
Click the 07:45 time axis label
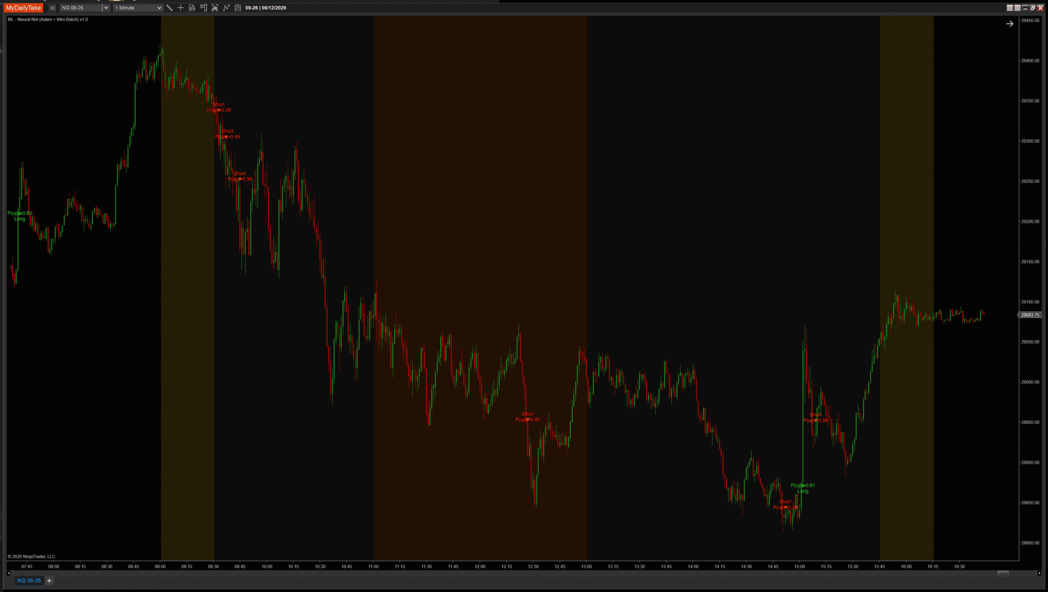(x=27, y=567)
